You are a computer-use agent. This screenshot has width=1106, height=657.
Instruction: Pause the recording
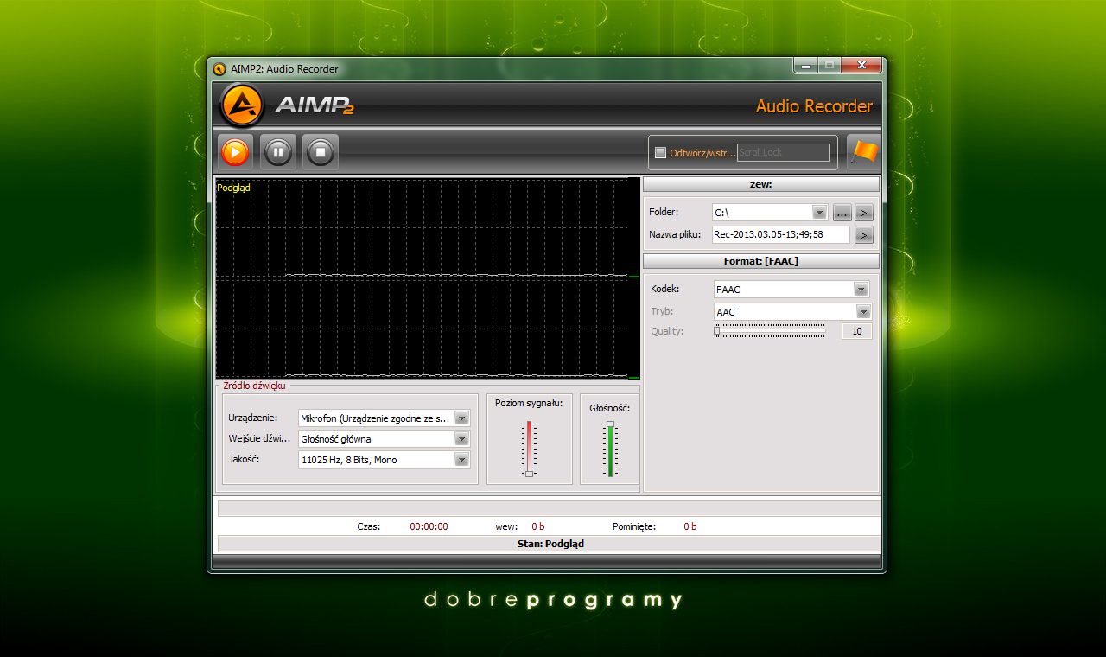coord(278,152)
